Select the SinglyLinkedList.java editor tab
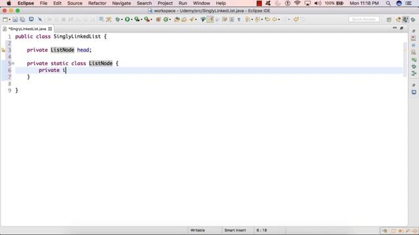419x235 pixels. point(27,29)
